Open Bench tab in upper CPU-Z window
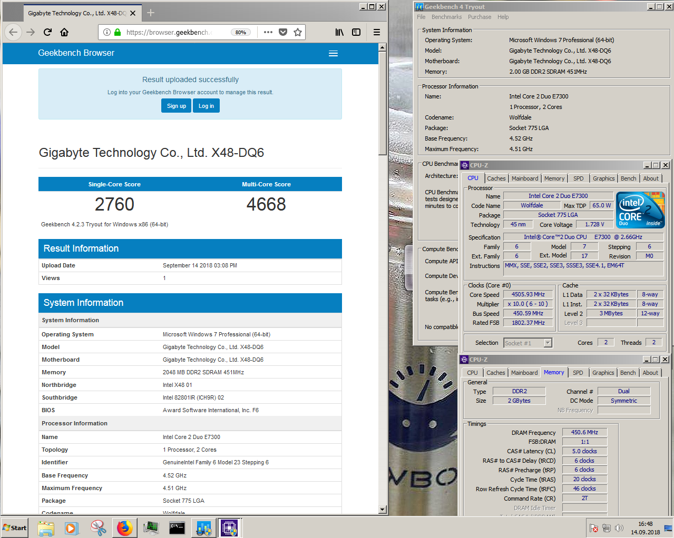This screenshot has height=538, width=674. (629, 178)
